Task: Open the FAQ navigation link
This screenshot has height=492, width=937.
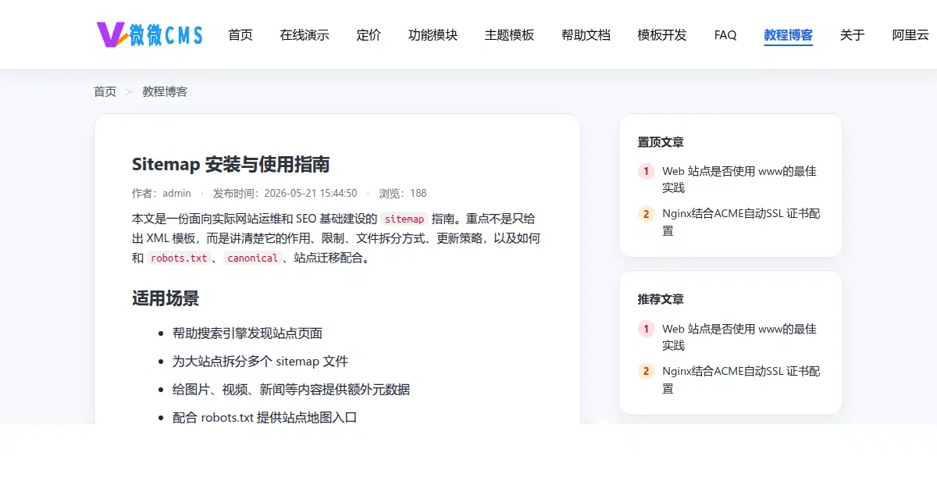Action: tap(725, 34)
